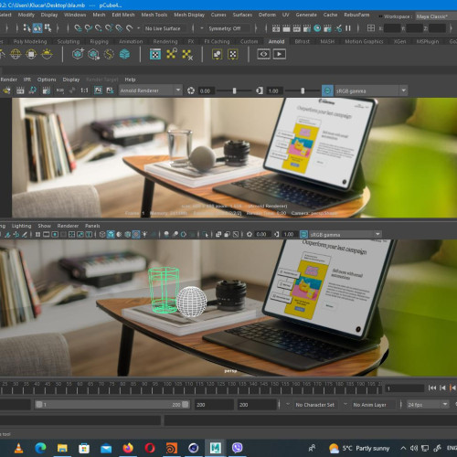457x457 pixels.
Task: Open the Arnold TX Manager shelf icon
Action: coord(155,54)
